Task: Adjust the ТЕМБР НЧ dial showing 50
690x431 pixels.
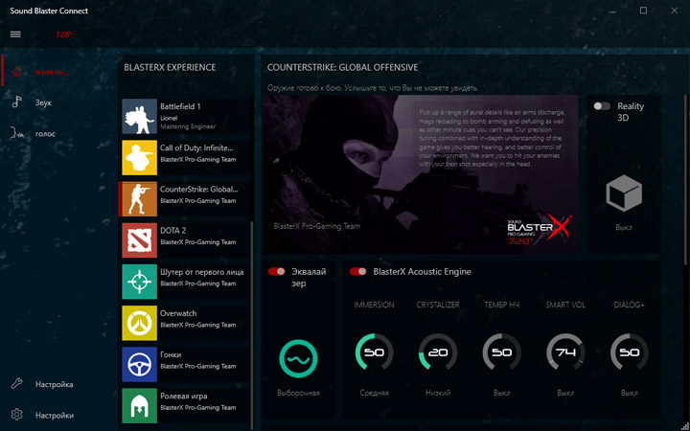Action: (x=501, y=352)
